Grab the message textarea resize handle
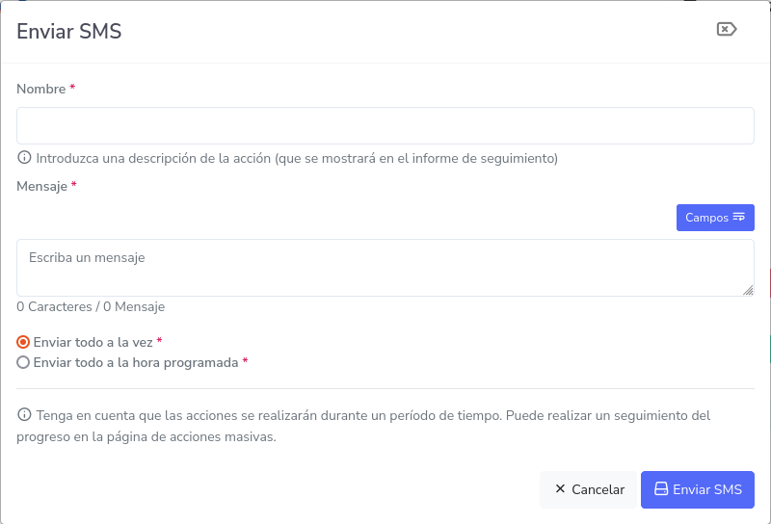Image resolution: width=771 pixels, height=524 pixels. (x=748, y=290)
